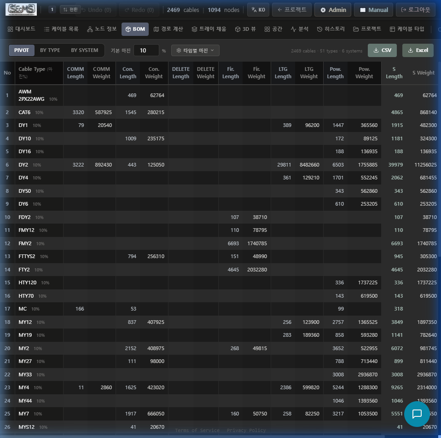Click the No column header
This screenshot has height=438, width=441.
[7, 73]
